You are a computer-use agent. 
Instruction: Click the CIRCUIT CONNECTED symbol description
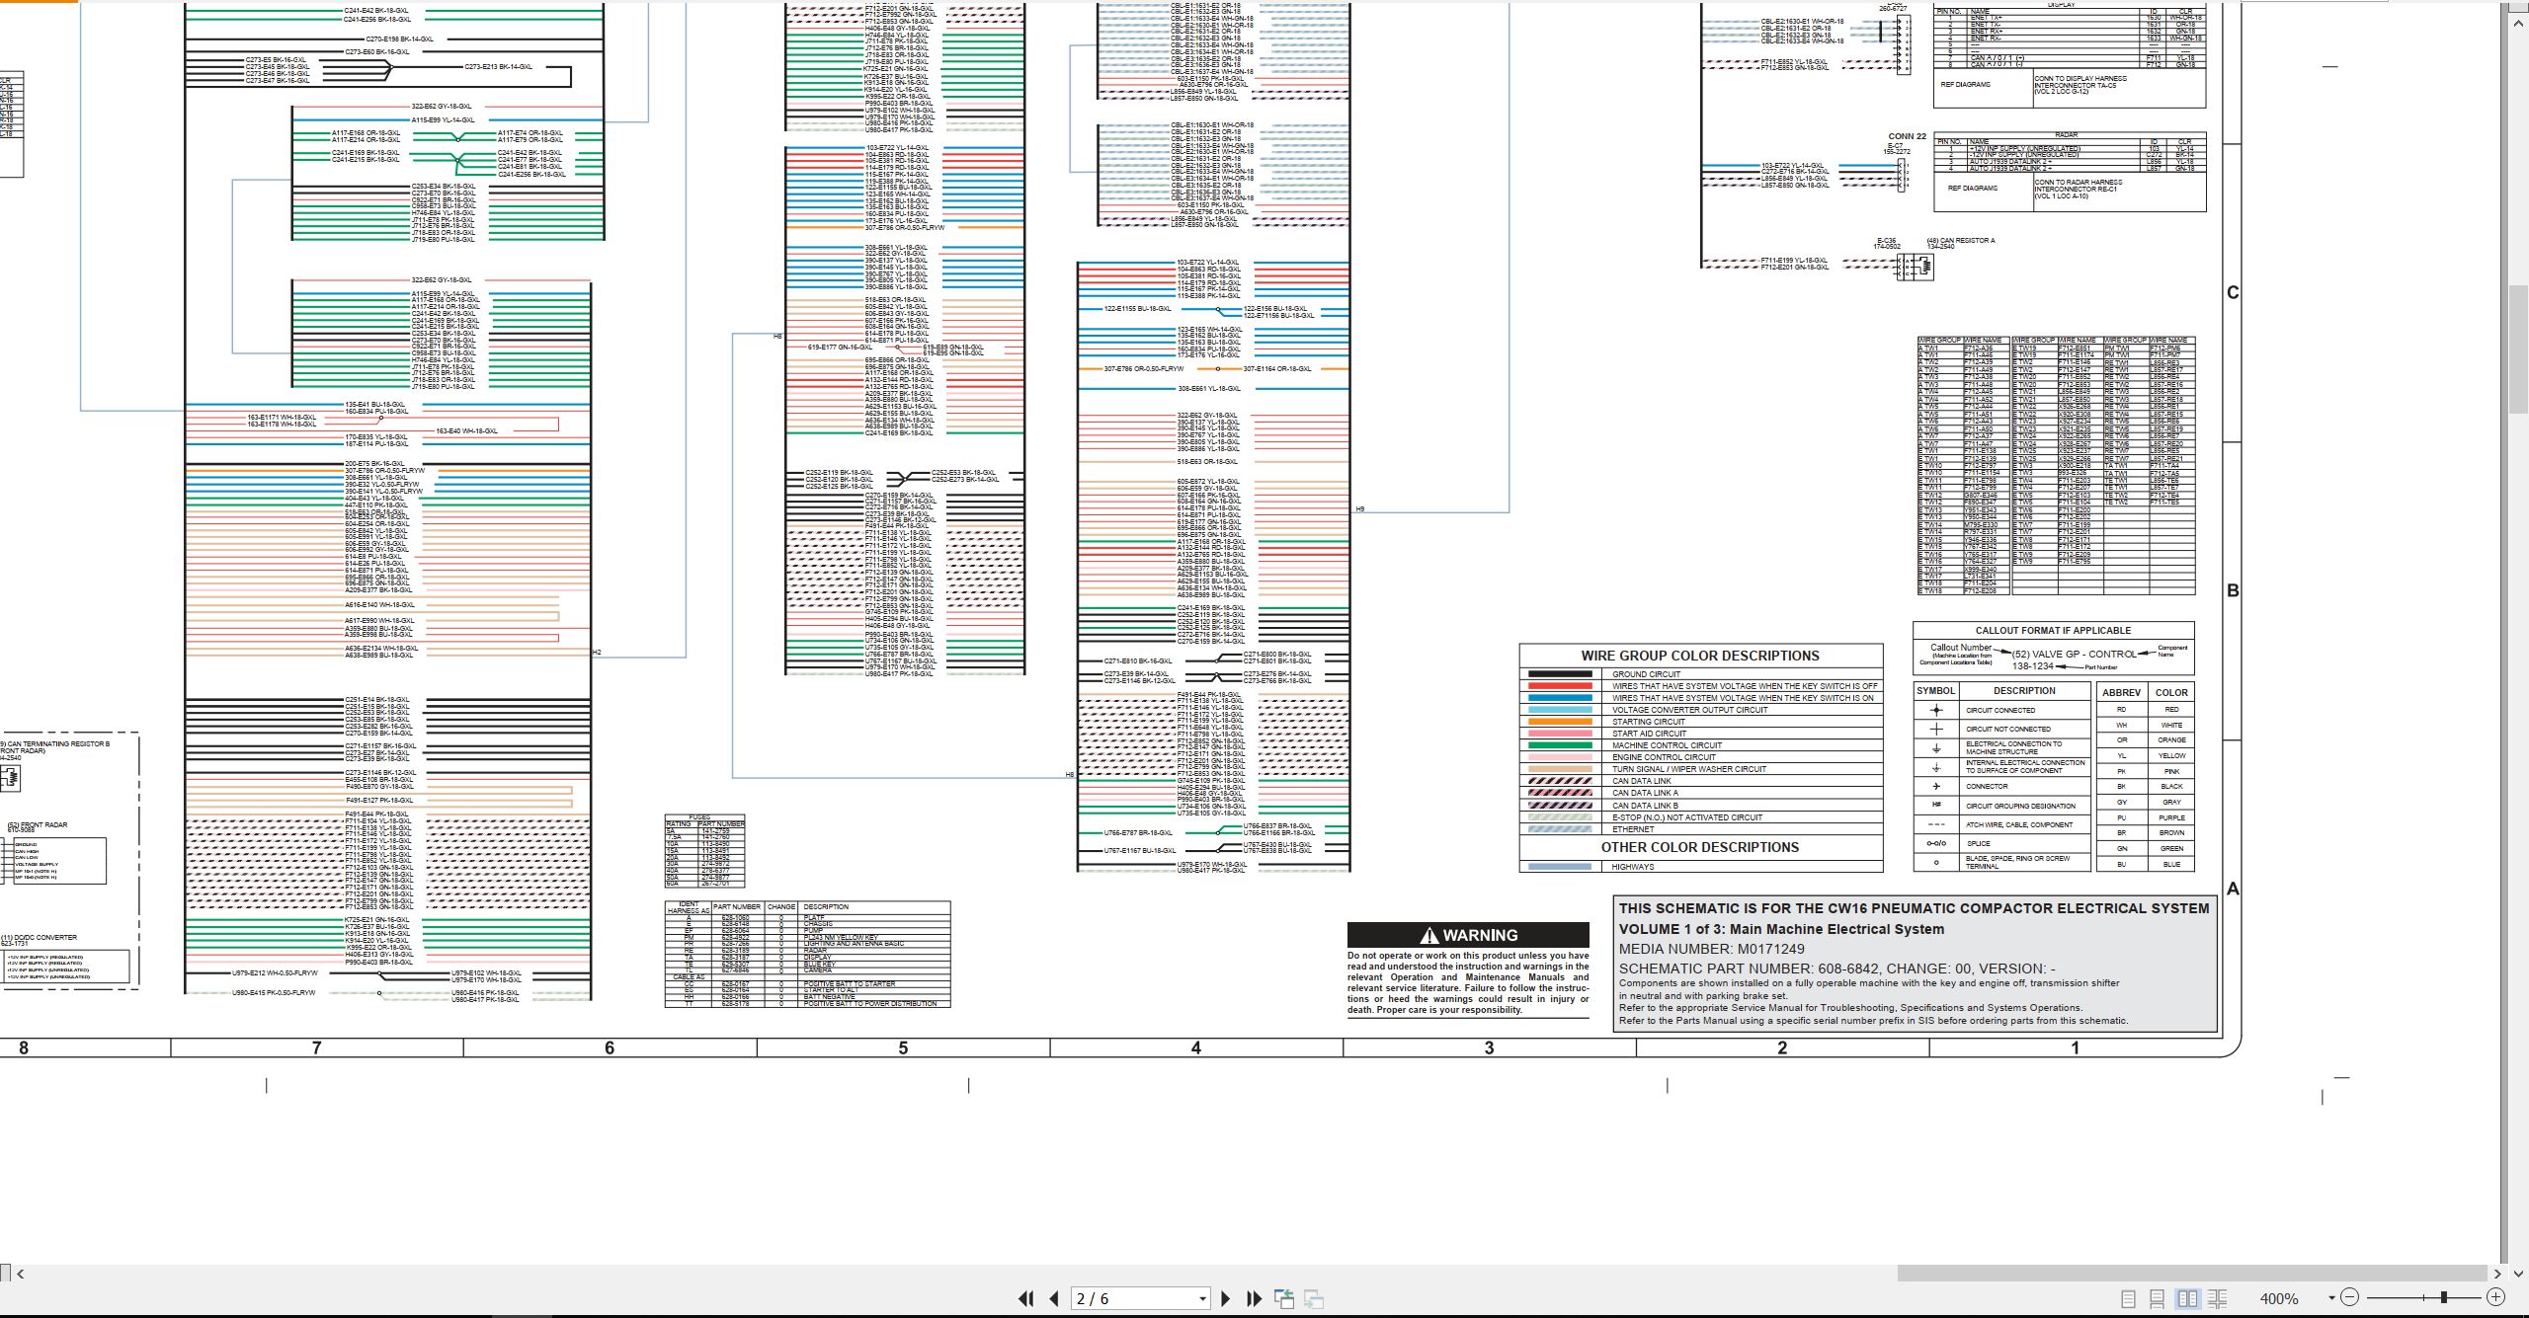point(1999,710)
